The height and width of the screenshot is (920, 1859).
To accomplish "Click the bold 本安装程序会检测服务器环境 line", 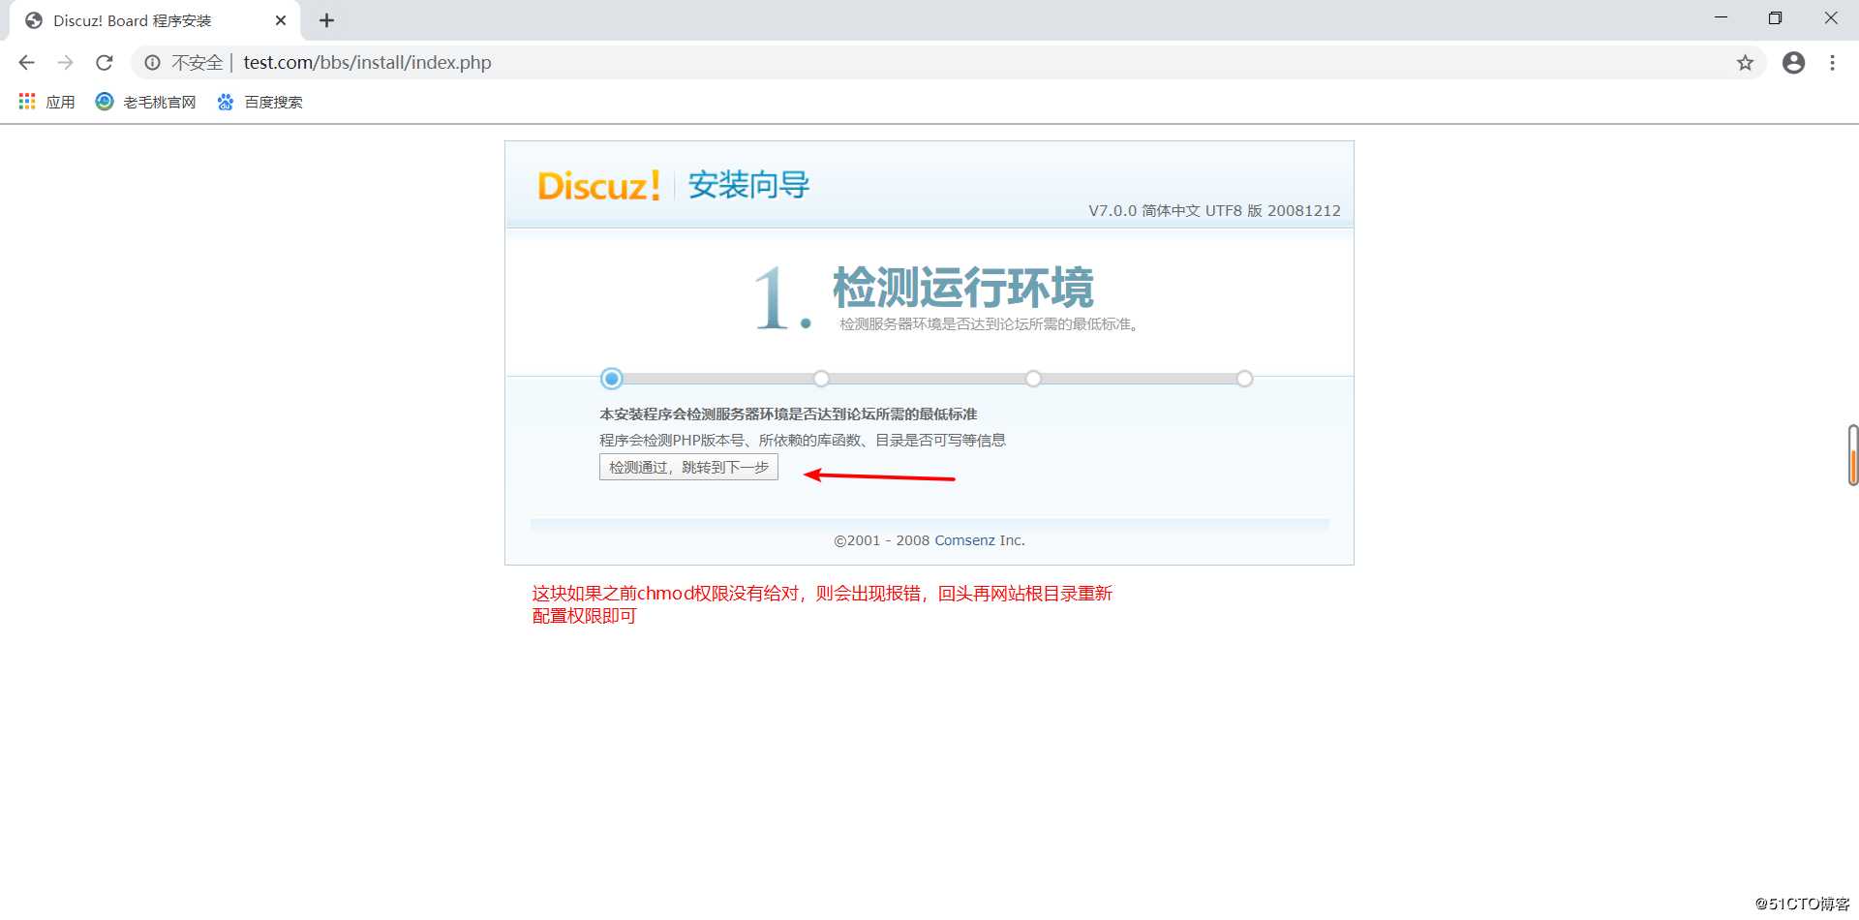I will click(788, 414).
